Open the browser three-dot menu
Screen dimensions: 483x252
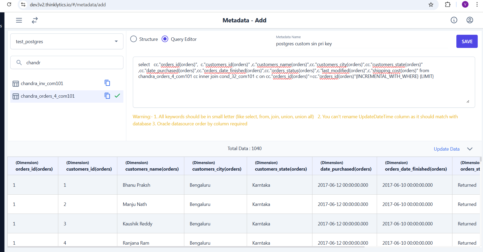click(477, 4)
